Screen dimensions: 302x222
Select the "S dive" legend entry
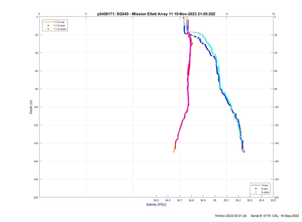pos(265,189)
